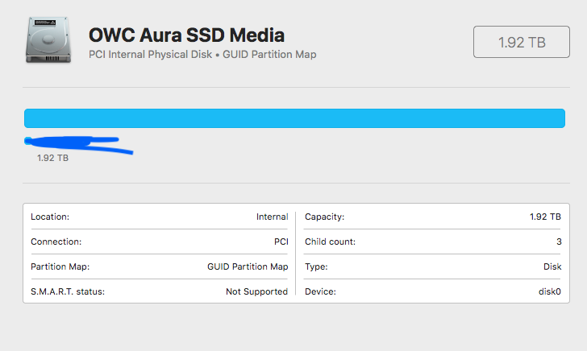Image resolution: width=587 pixels, height=351 pixels.
Task: Click the PCI connection value
Action: click(x=281, y=242)
